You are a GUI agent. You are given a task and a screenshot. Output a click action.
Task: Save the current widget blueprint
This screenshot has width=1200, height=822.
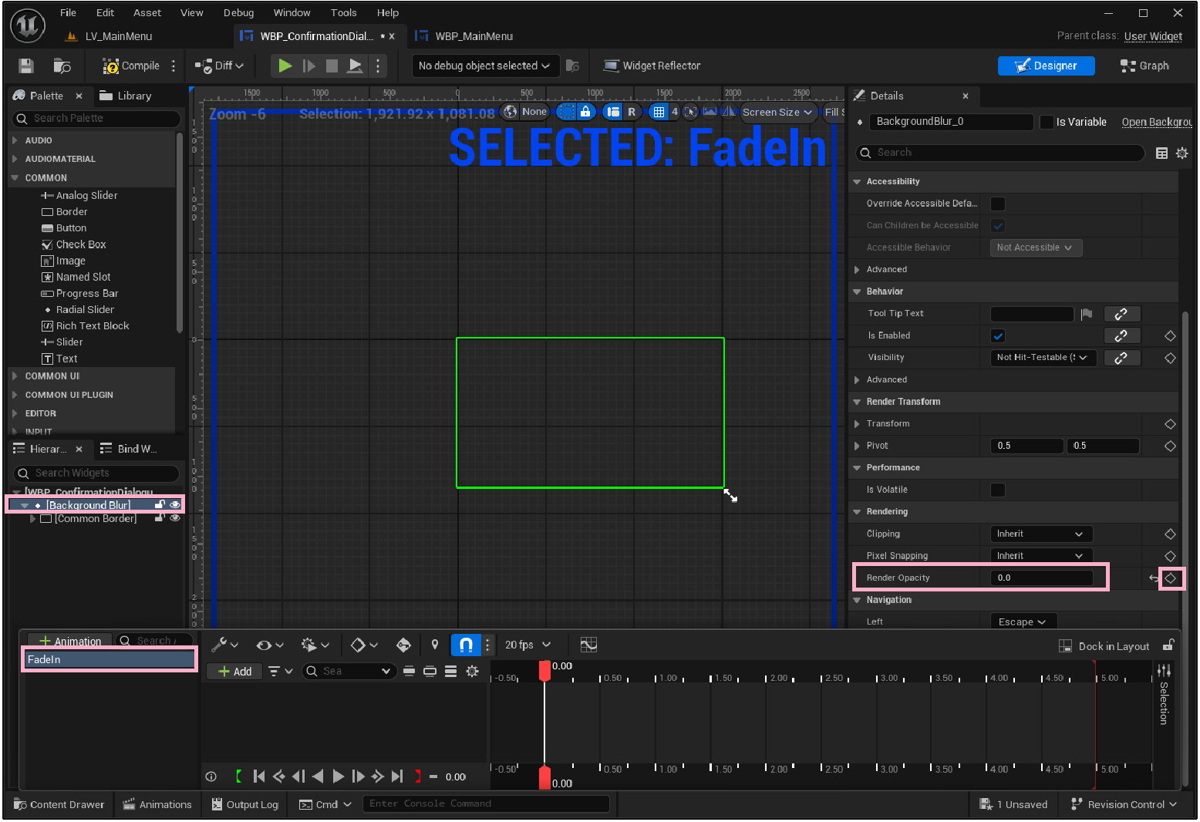point(26,66)
